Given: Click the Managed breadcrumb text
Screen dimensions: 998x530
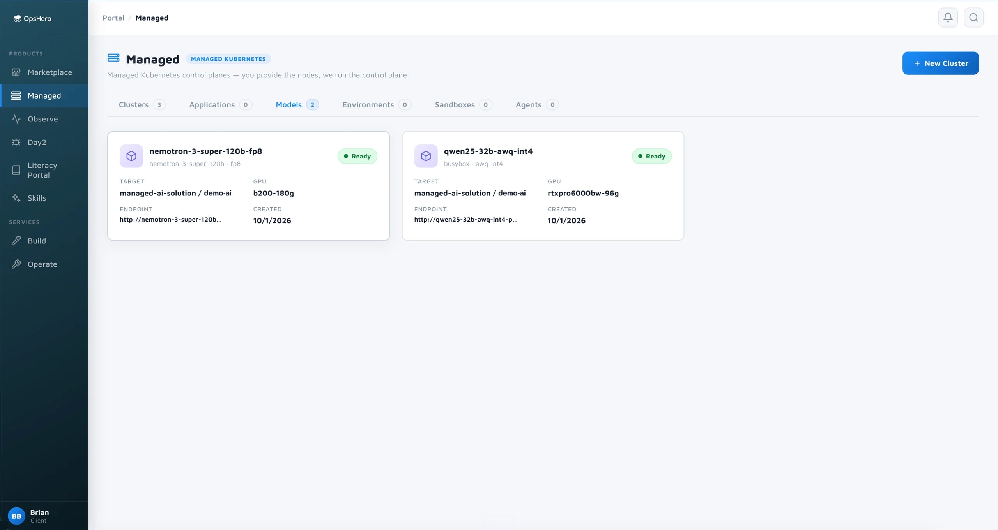Looking at the screenshot, I should pyautogui.click(x=152, y=18).
